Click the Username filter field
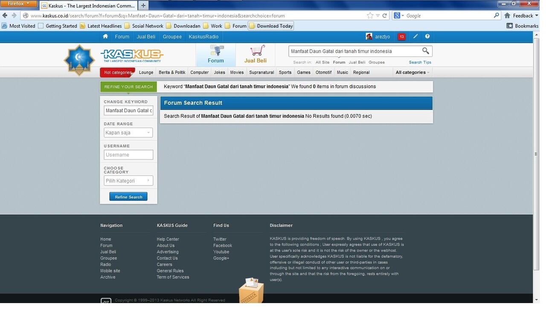The height and width of the screenshot is (309, 546). click(128, 155)
